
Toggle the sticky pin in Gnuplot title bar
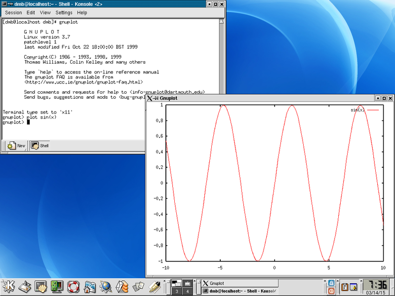click(x=156, y=98)
